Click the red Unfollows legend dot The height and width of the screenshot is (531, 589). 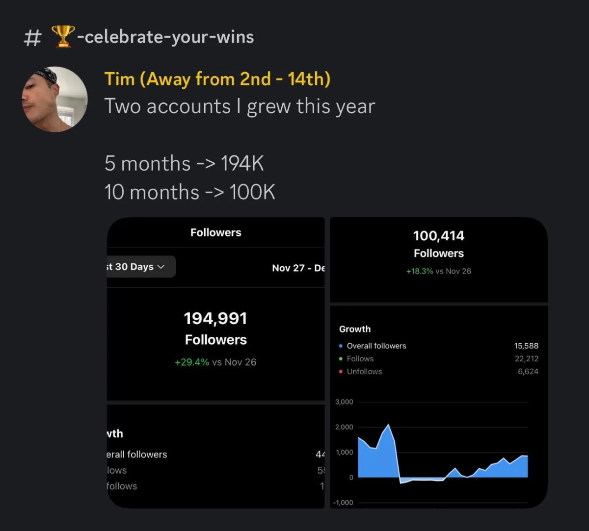pos(341,372)
